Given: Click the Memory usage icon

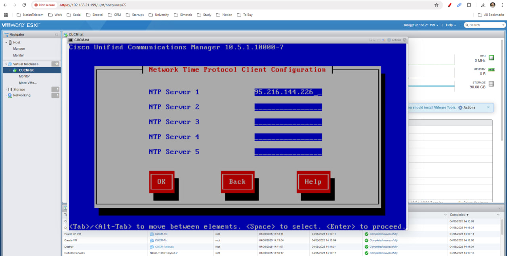Looking at the screenshot, I should pos(491,70).
